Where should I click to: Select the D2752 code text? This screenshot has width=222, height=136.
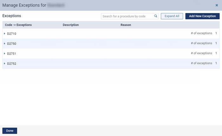click(x=12, y=63)
